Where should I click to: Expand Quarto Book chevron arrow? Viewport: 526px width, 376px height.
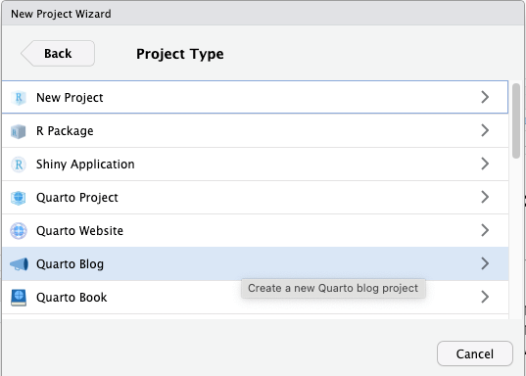coord(485,297)
